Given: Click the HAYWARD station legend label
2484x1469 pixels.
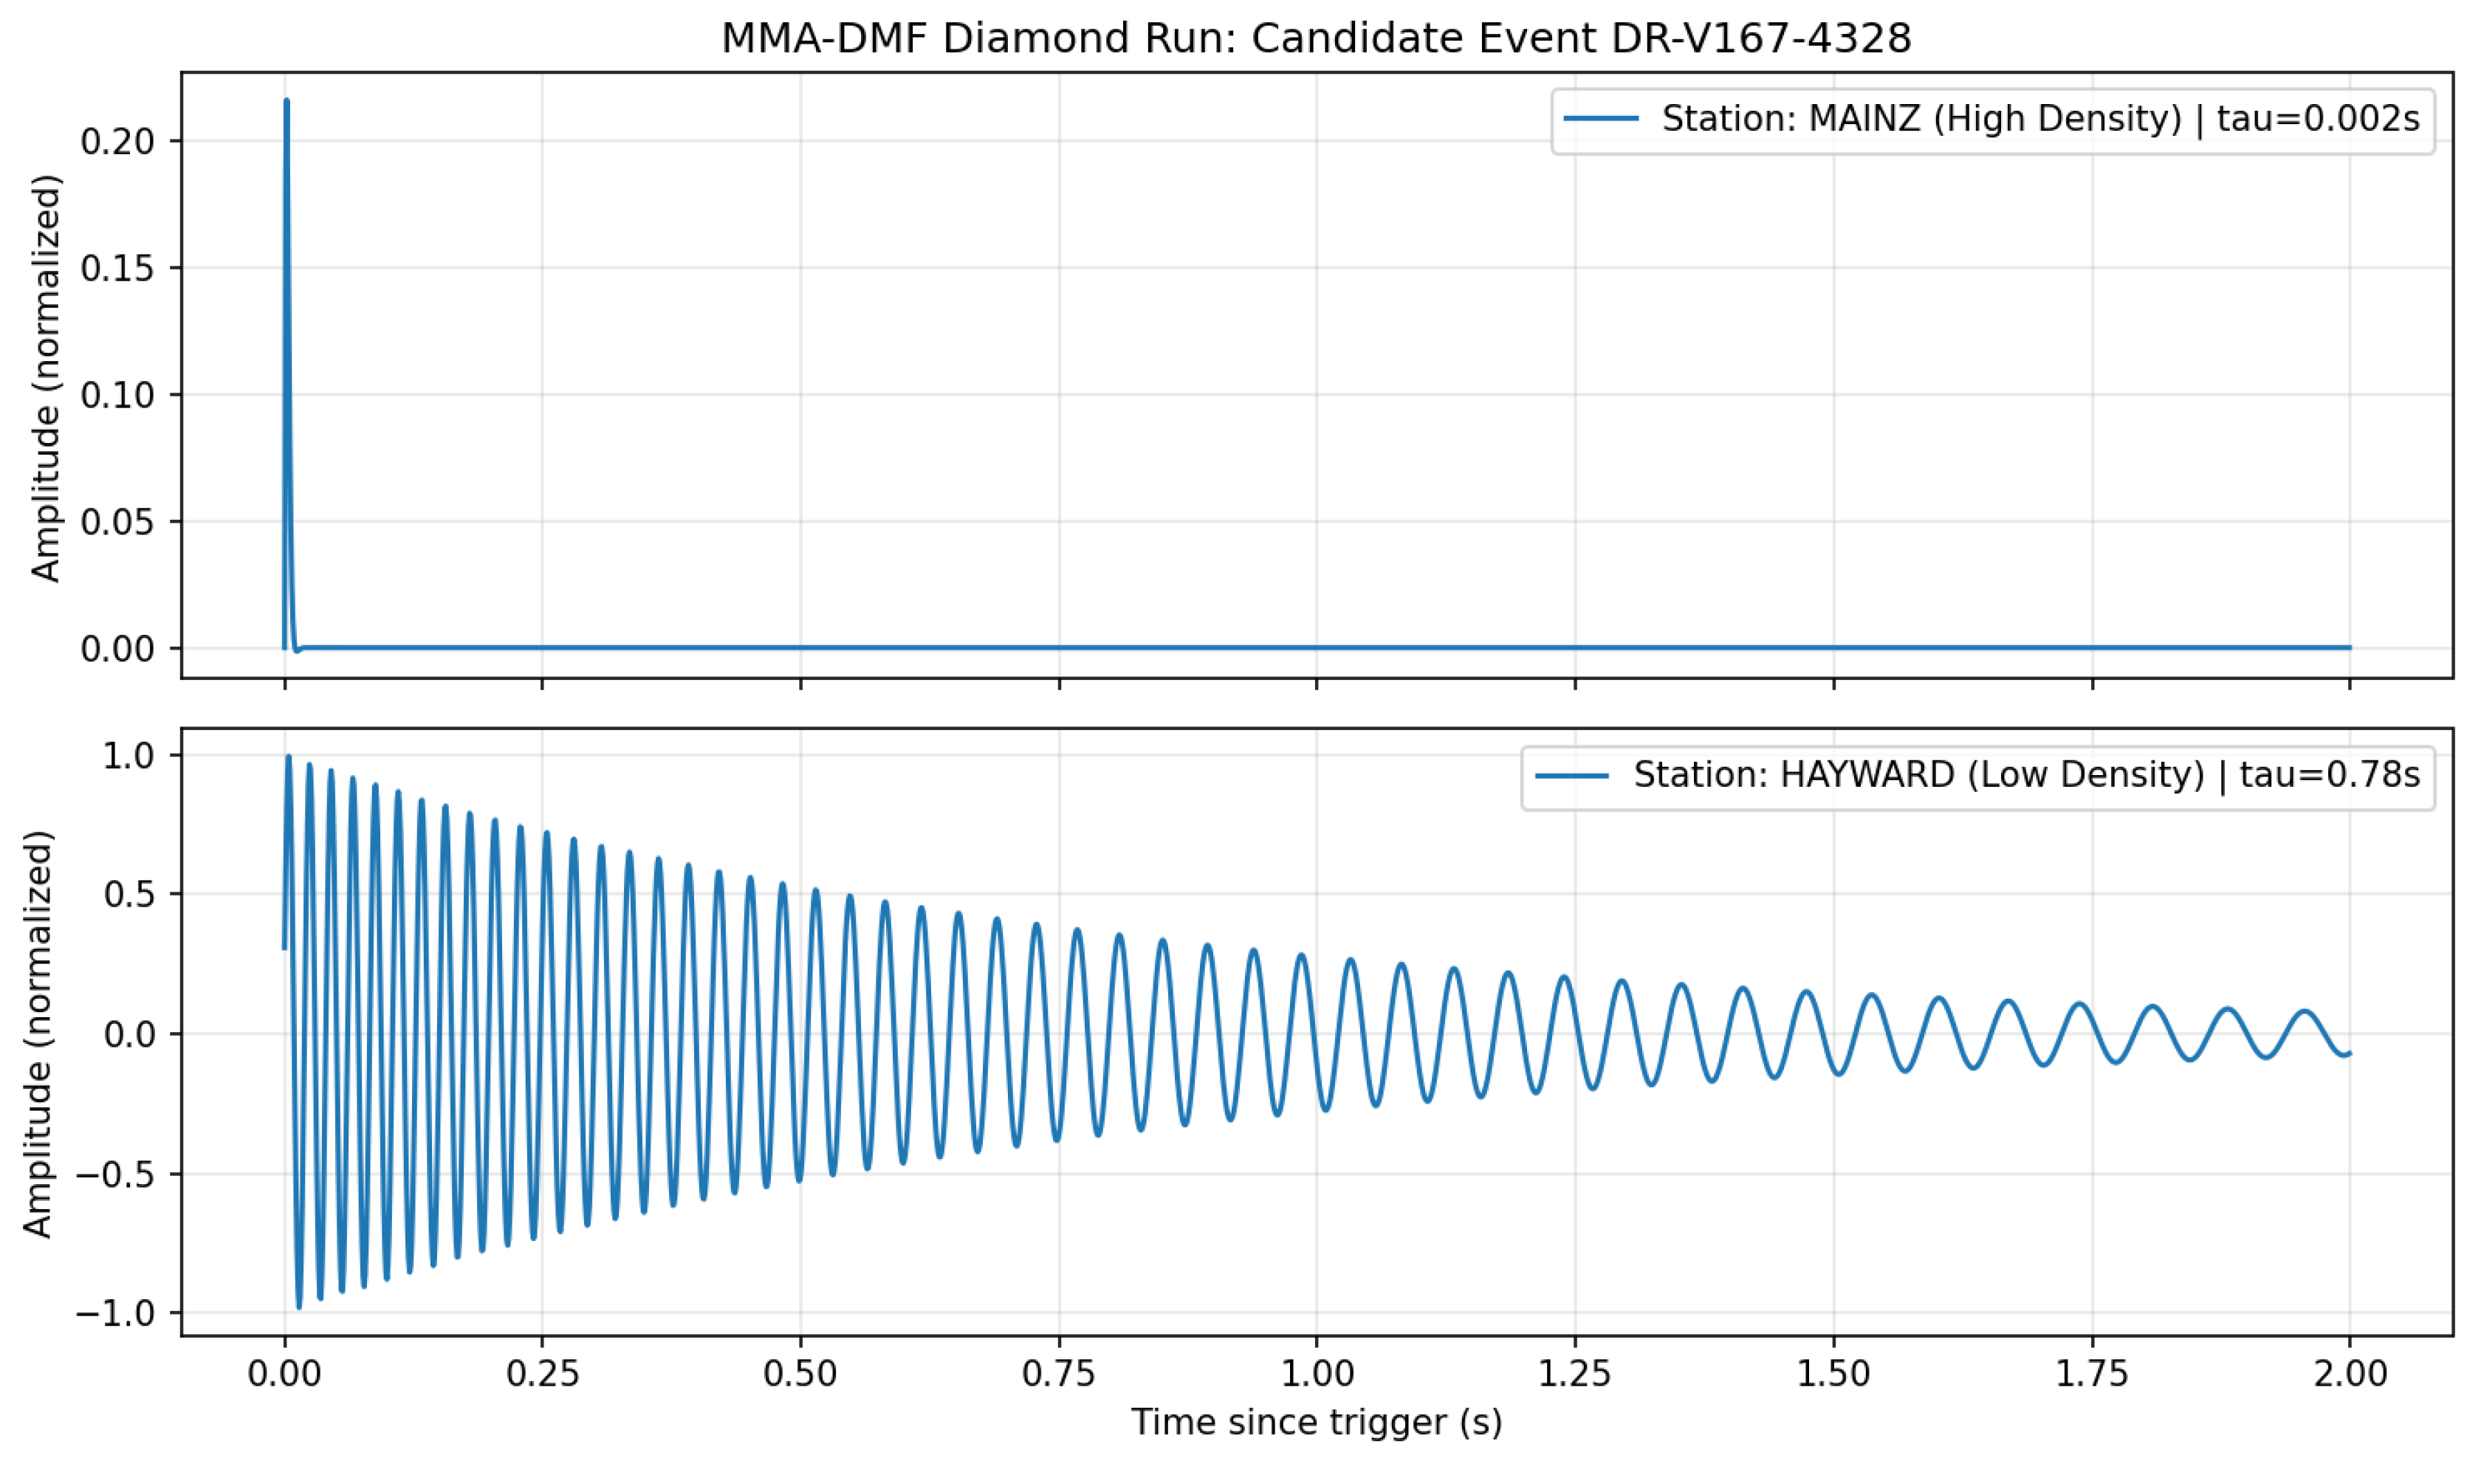Looking at the screenshot, I should [2025, 775].
